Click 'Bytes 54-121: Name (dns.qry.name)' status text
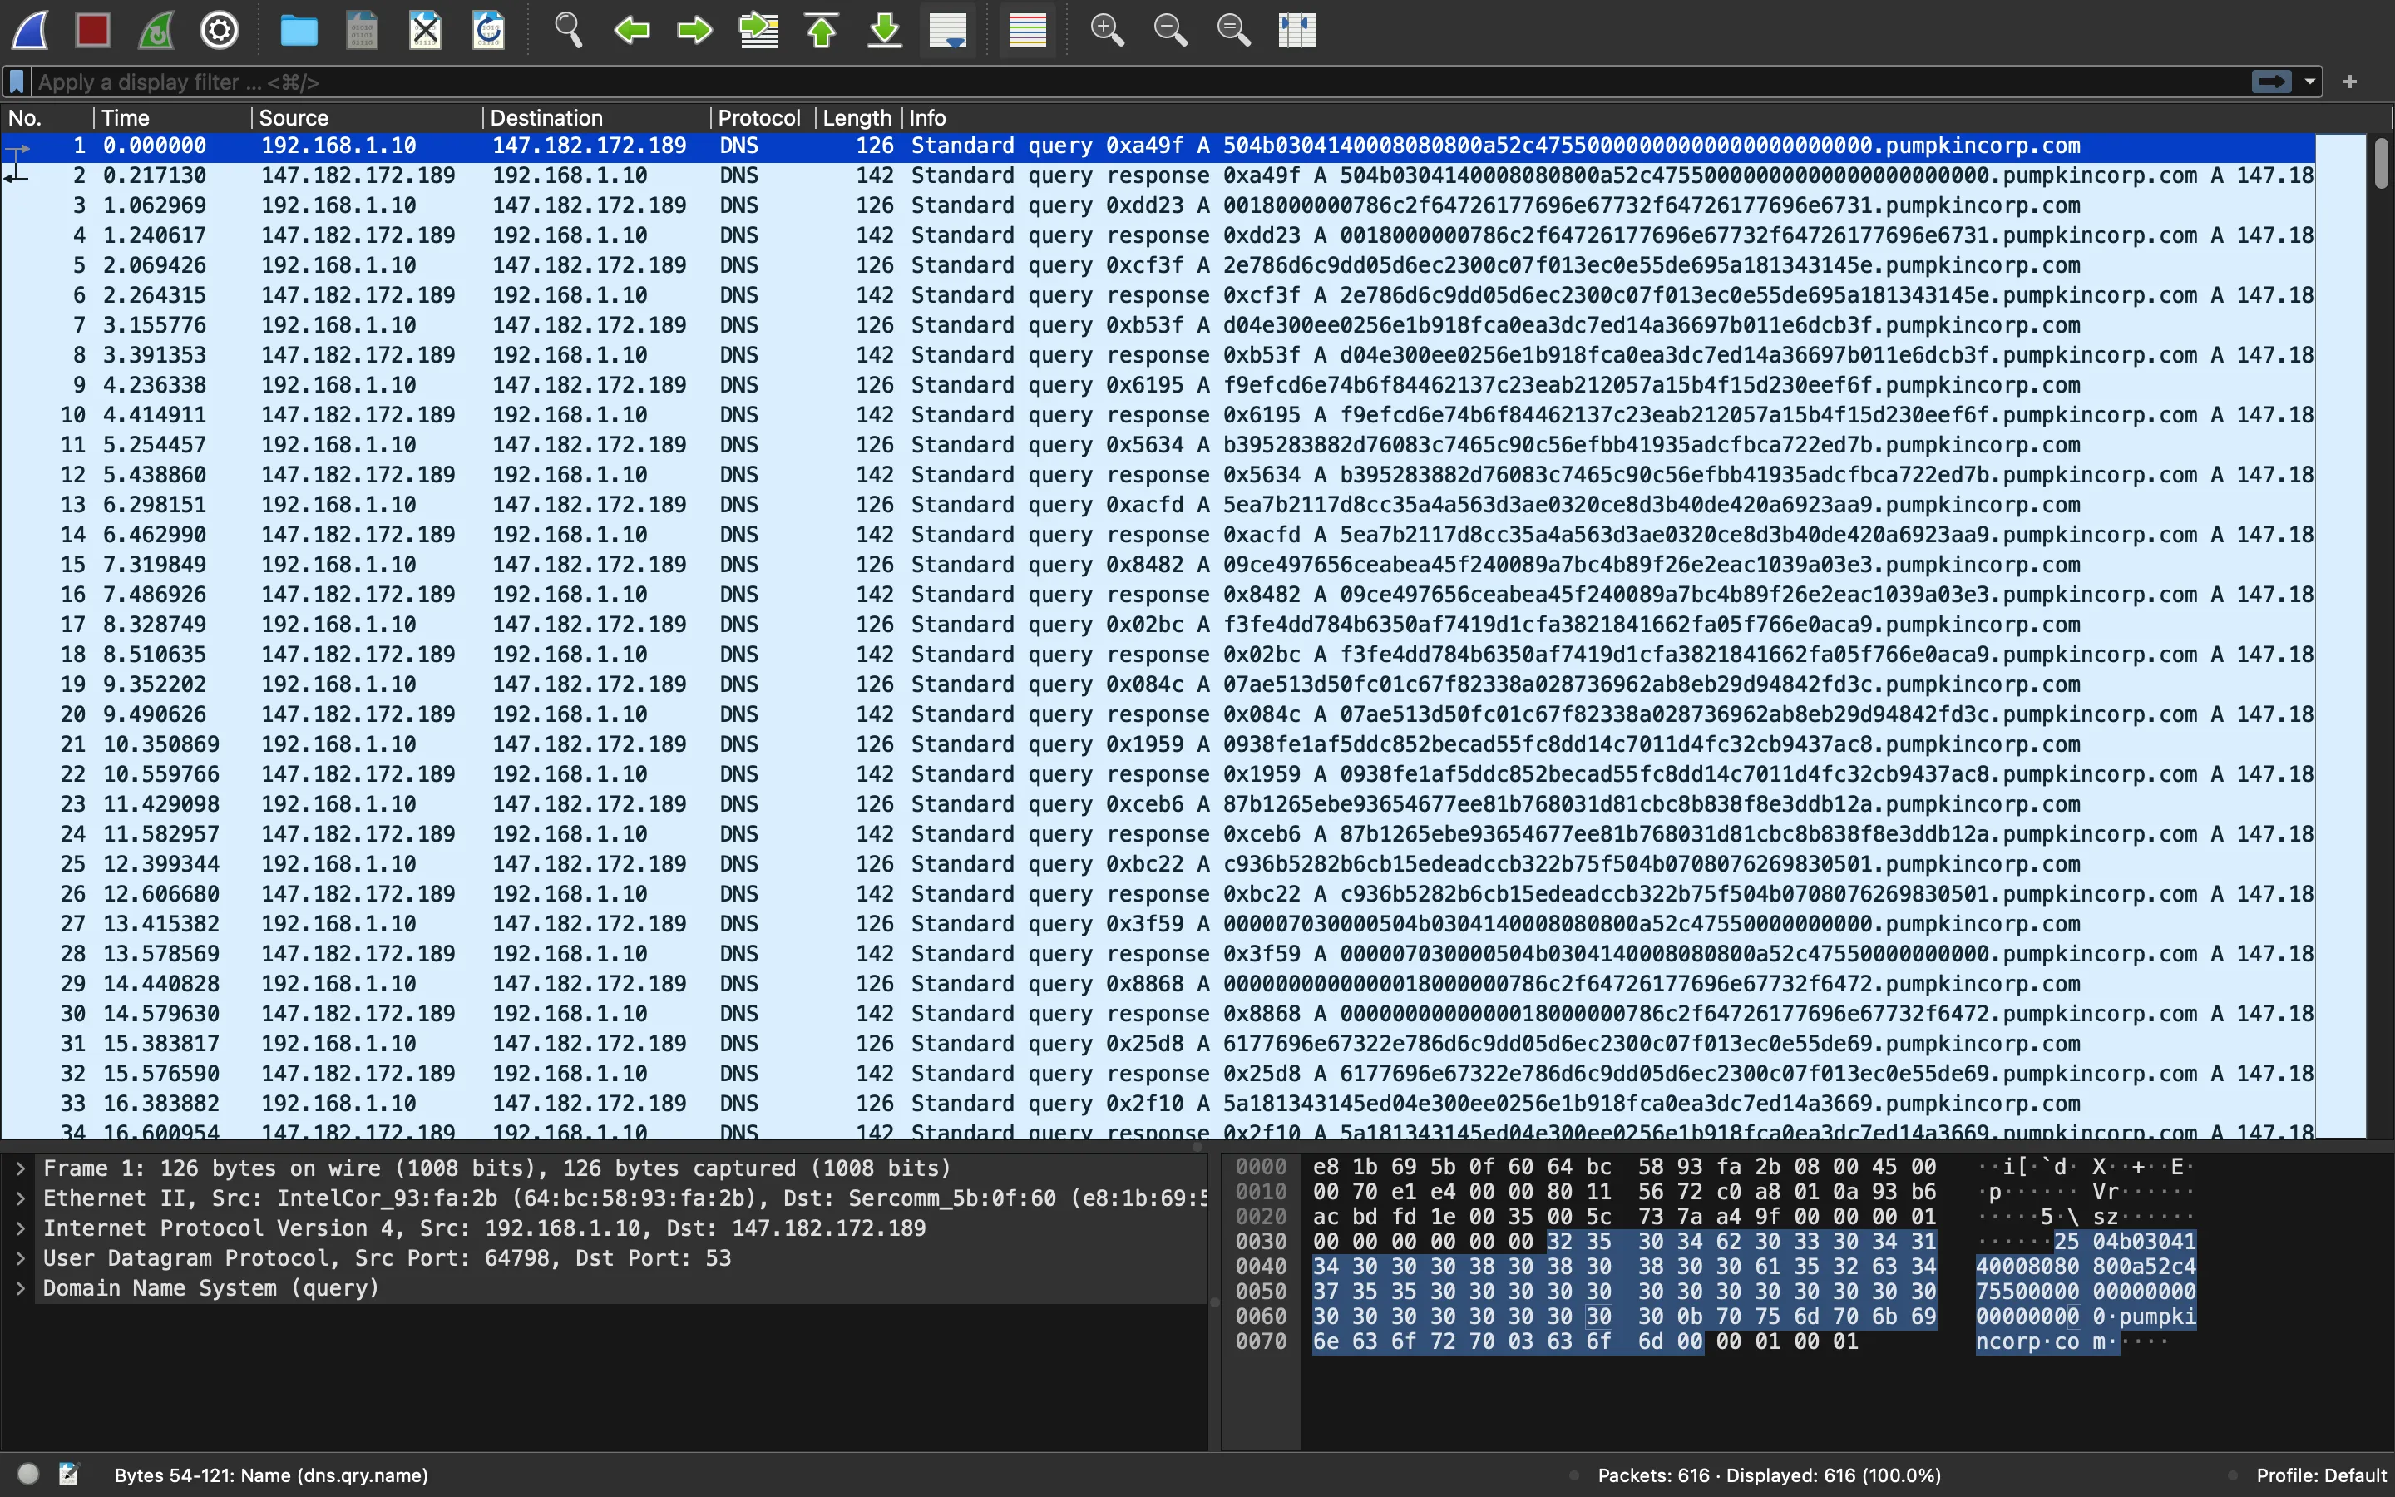Image resolution: width=2395 pixels, height=1497 pixels. (x=271, y=1475)
